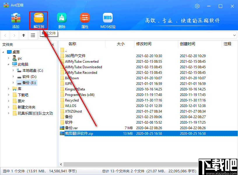Click the horizontal scrollbar left arrow

(61, 164)
